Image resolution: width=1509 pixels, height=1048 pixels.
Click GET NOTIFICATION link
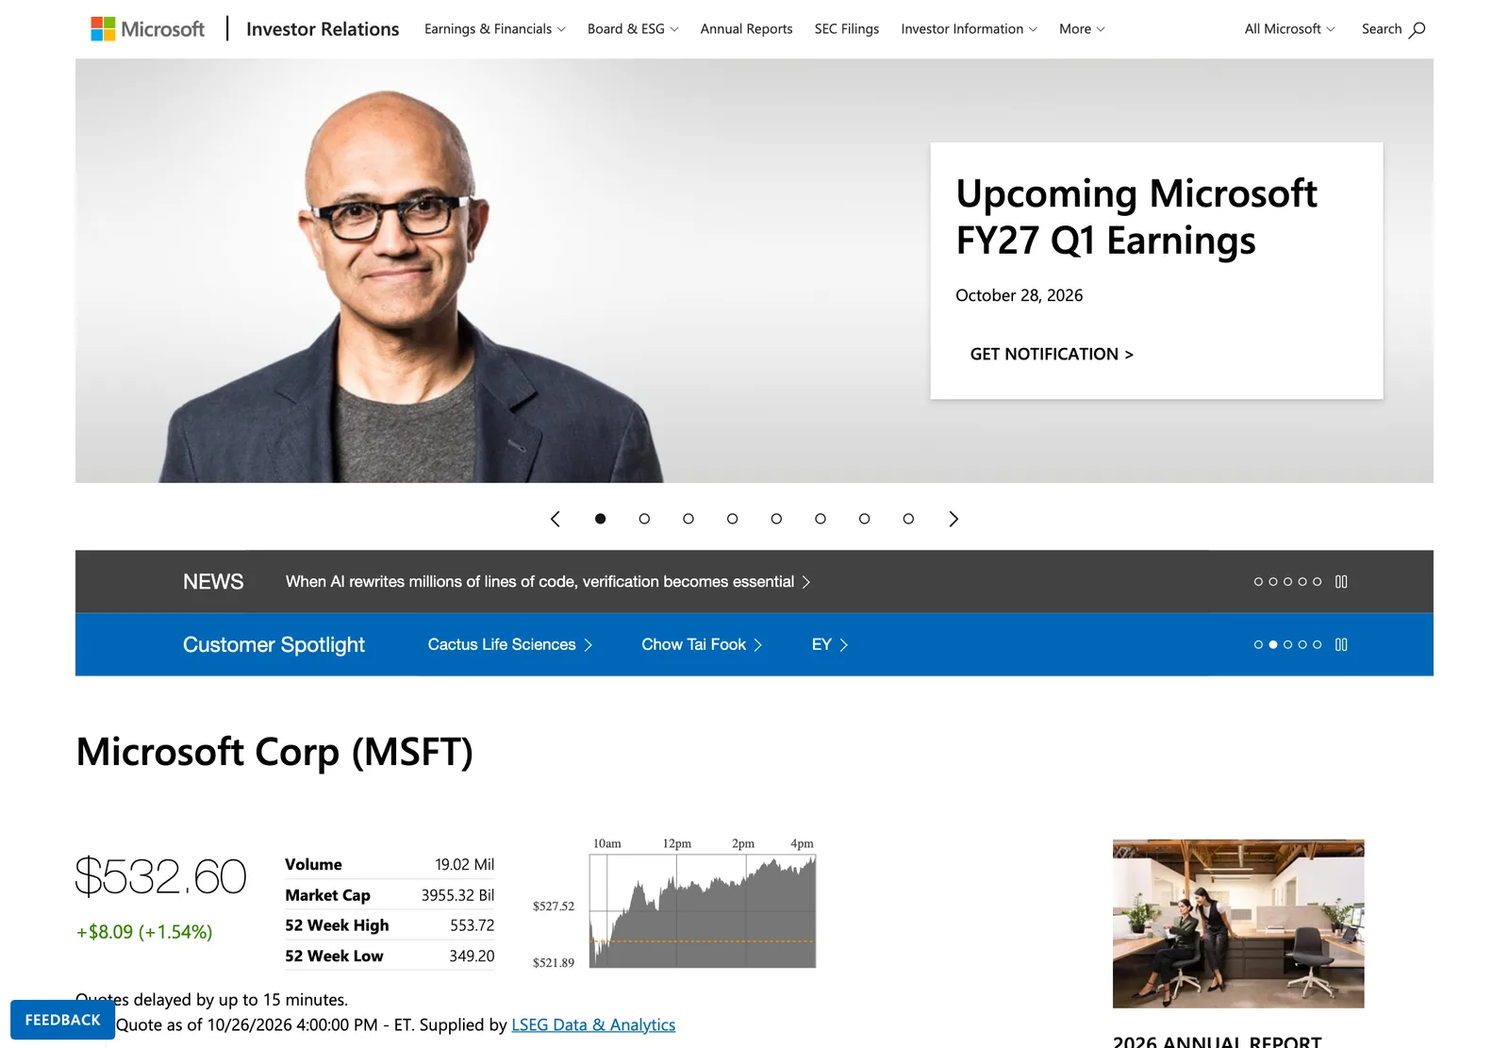pos(1052,355)
